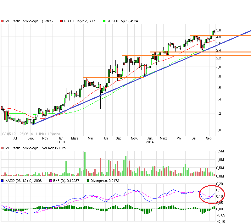Click the tallest green volume bar near May 2013

click(x=85, y=164)
